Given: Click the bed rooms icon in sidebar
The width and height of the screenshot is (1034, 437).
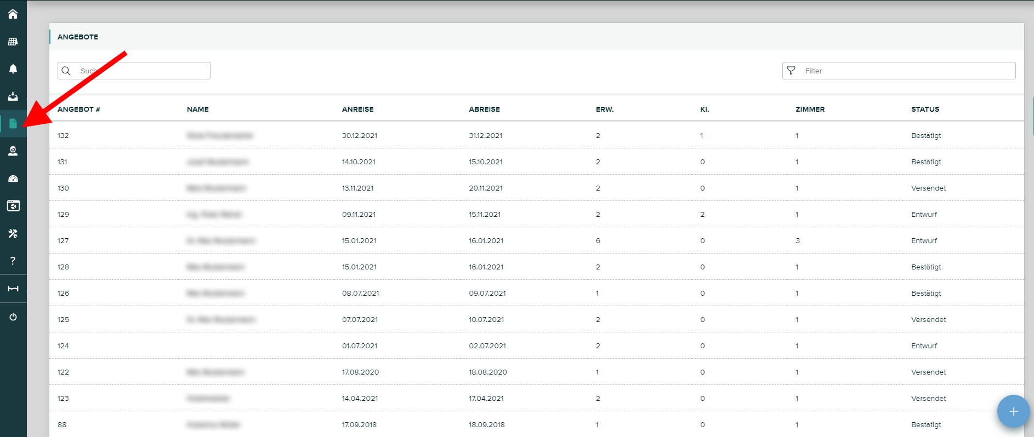Looking at the screenshot, I should coord(13,289).
